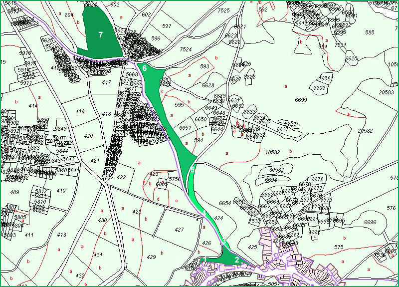Click parcel 20582

coord(365,130)
